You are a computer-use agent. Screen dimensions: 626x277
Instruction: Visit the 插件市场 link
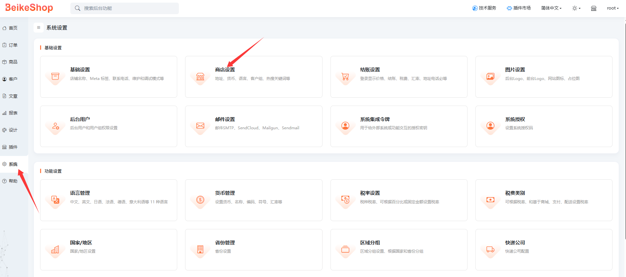pos(518,8)
